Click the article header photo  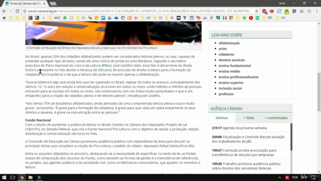(x=113, y=33)
